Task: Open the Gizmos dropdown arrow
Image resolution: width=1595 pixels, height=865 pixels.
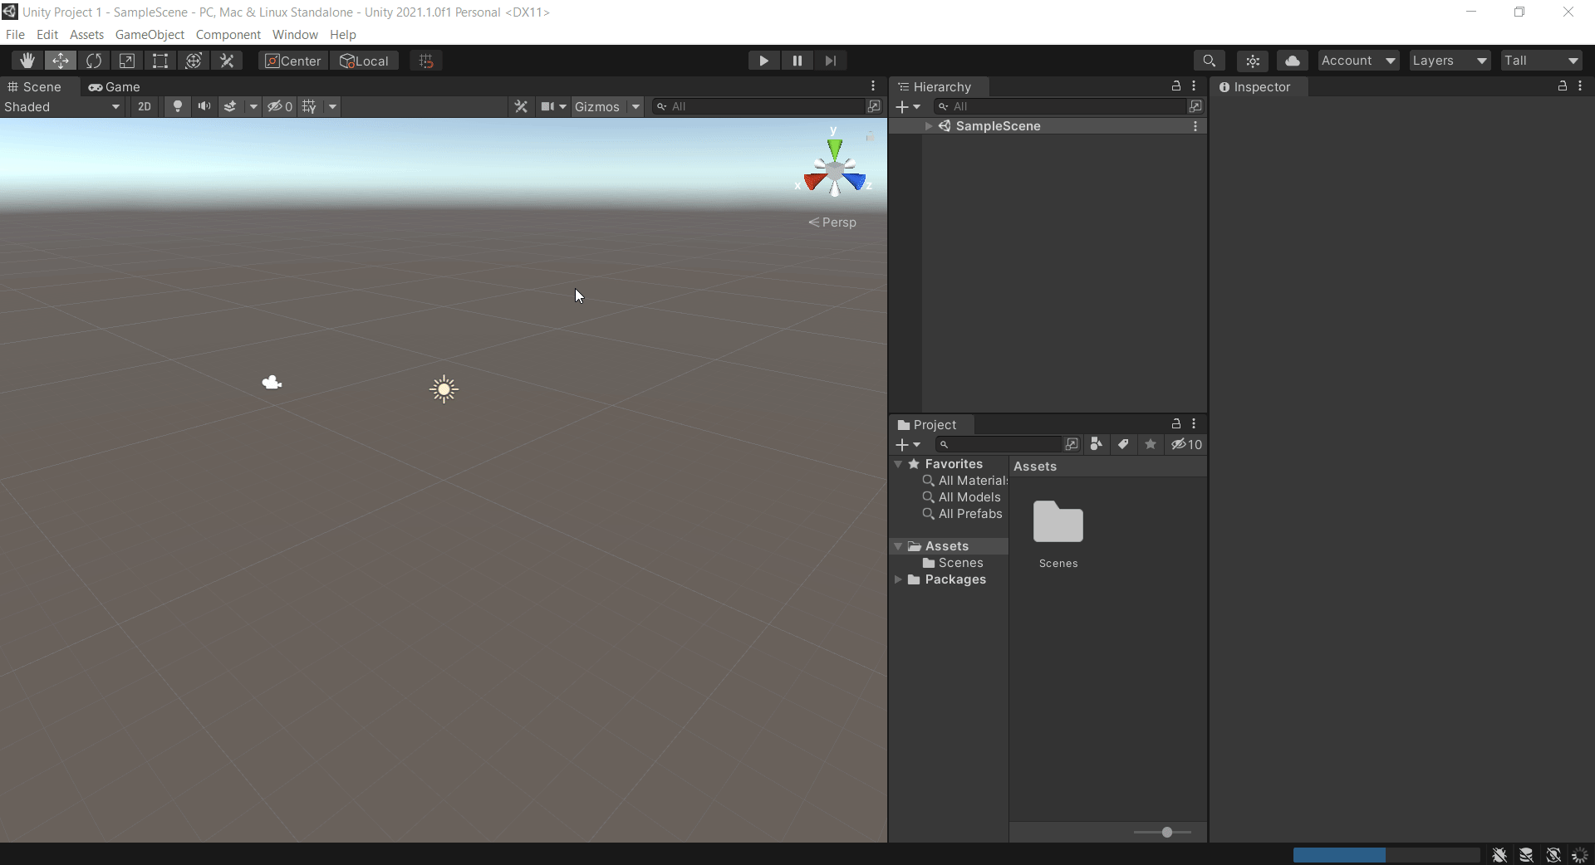Action: tap(636, 106)
